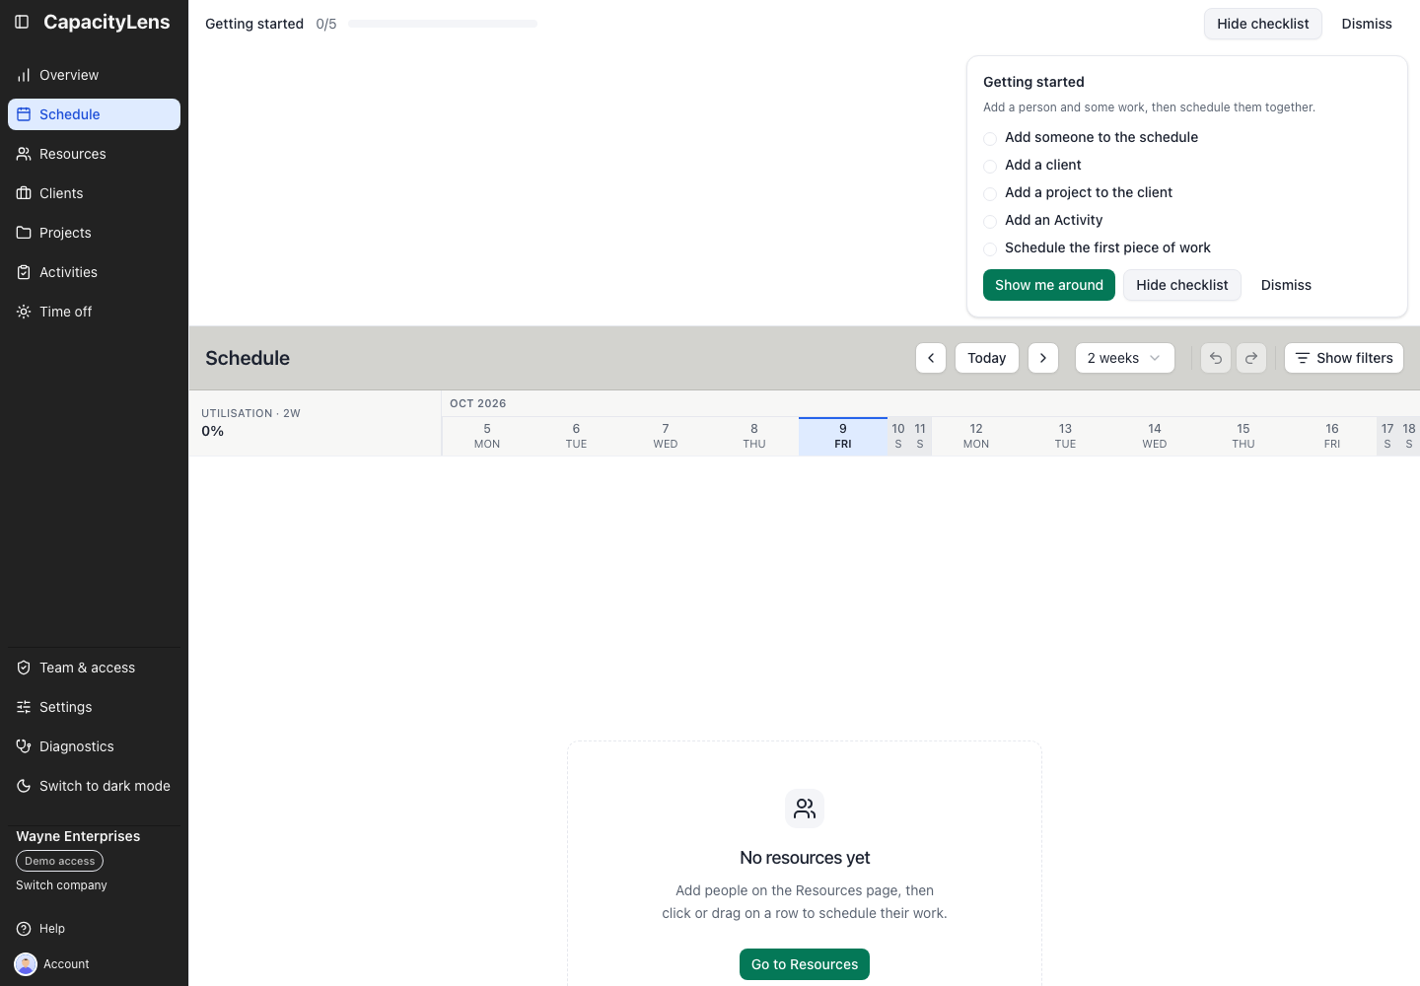Open the Overview bar chart icon

[24, 75]
